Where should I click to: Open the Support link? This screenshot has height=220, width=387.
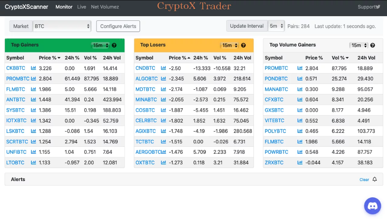click(x=367, y=7)
